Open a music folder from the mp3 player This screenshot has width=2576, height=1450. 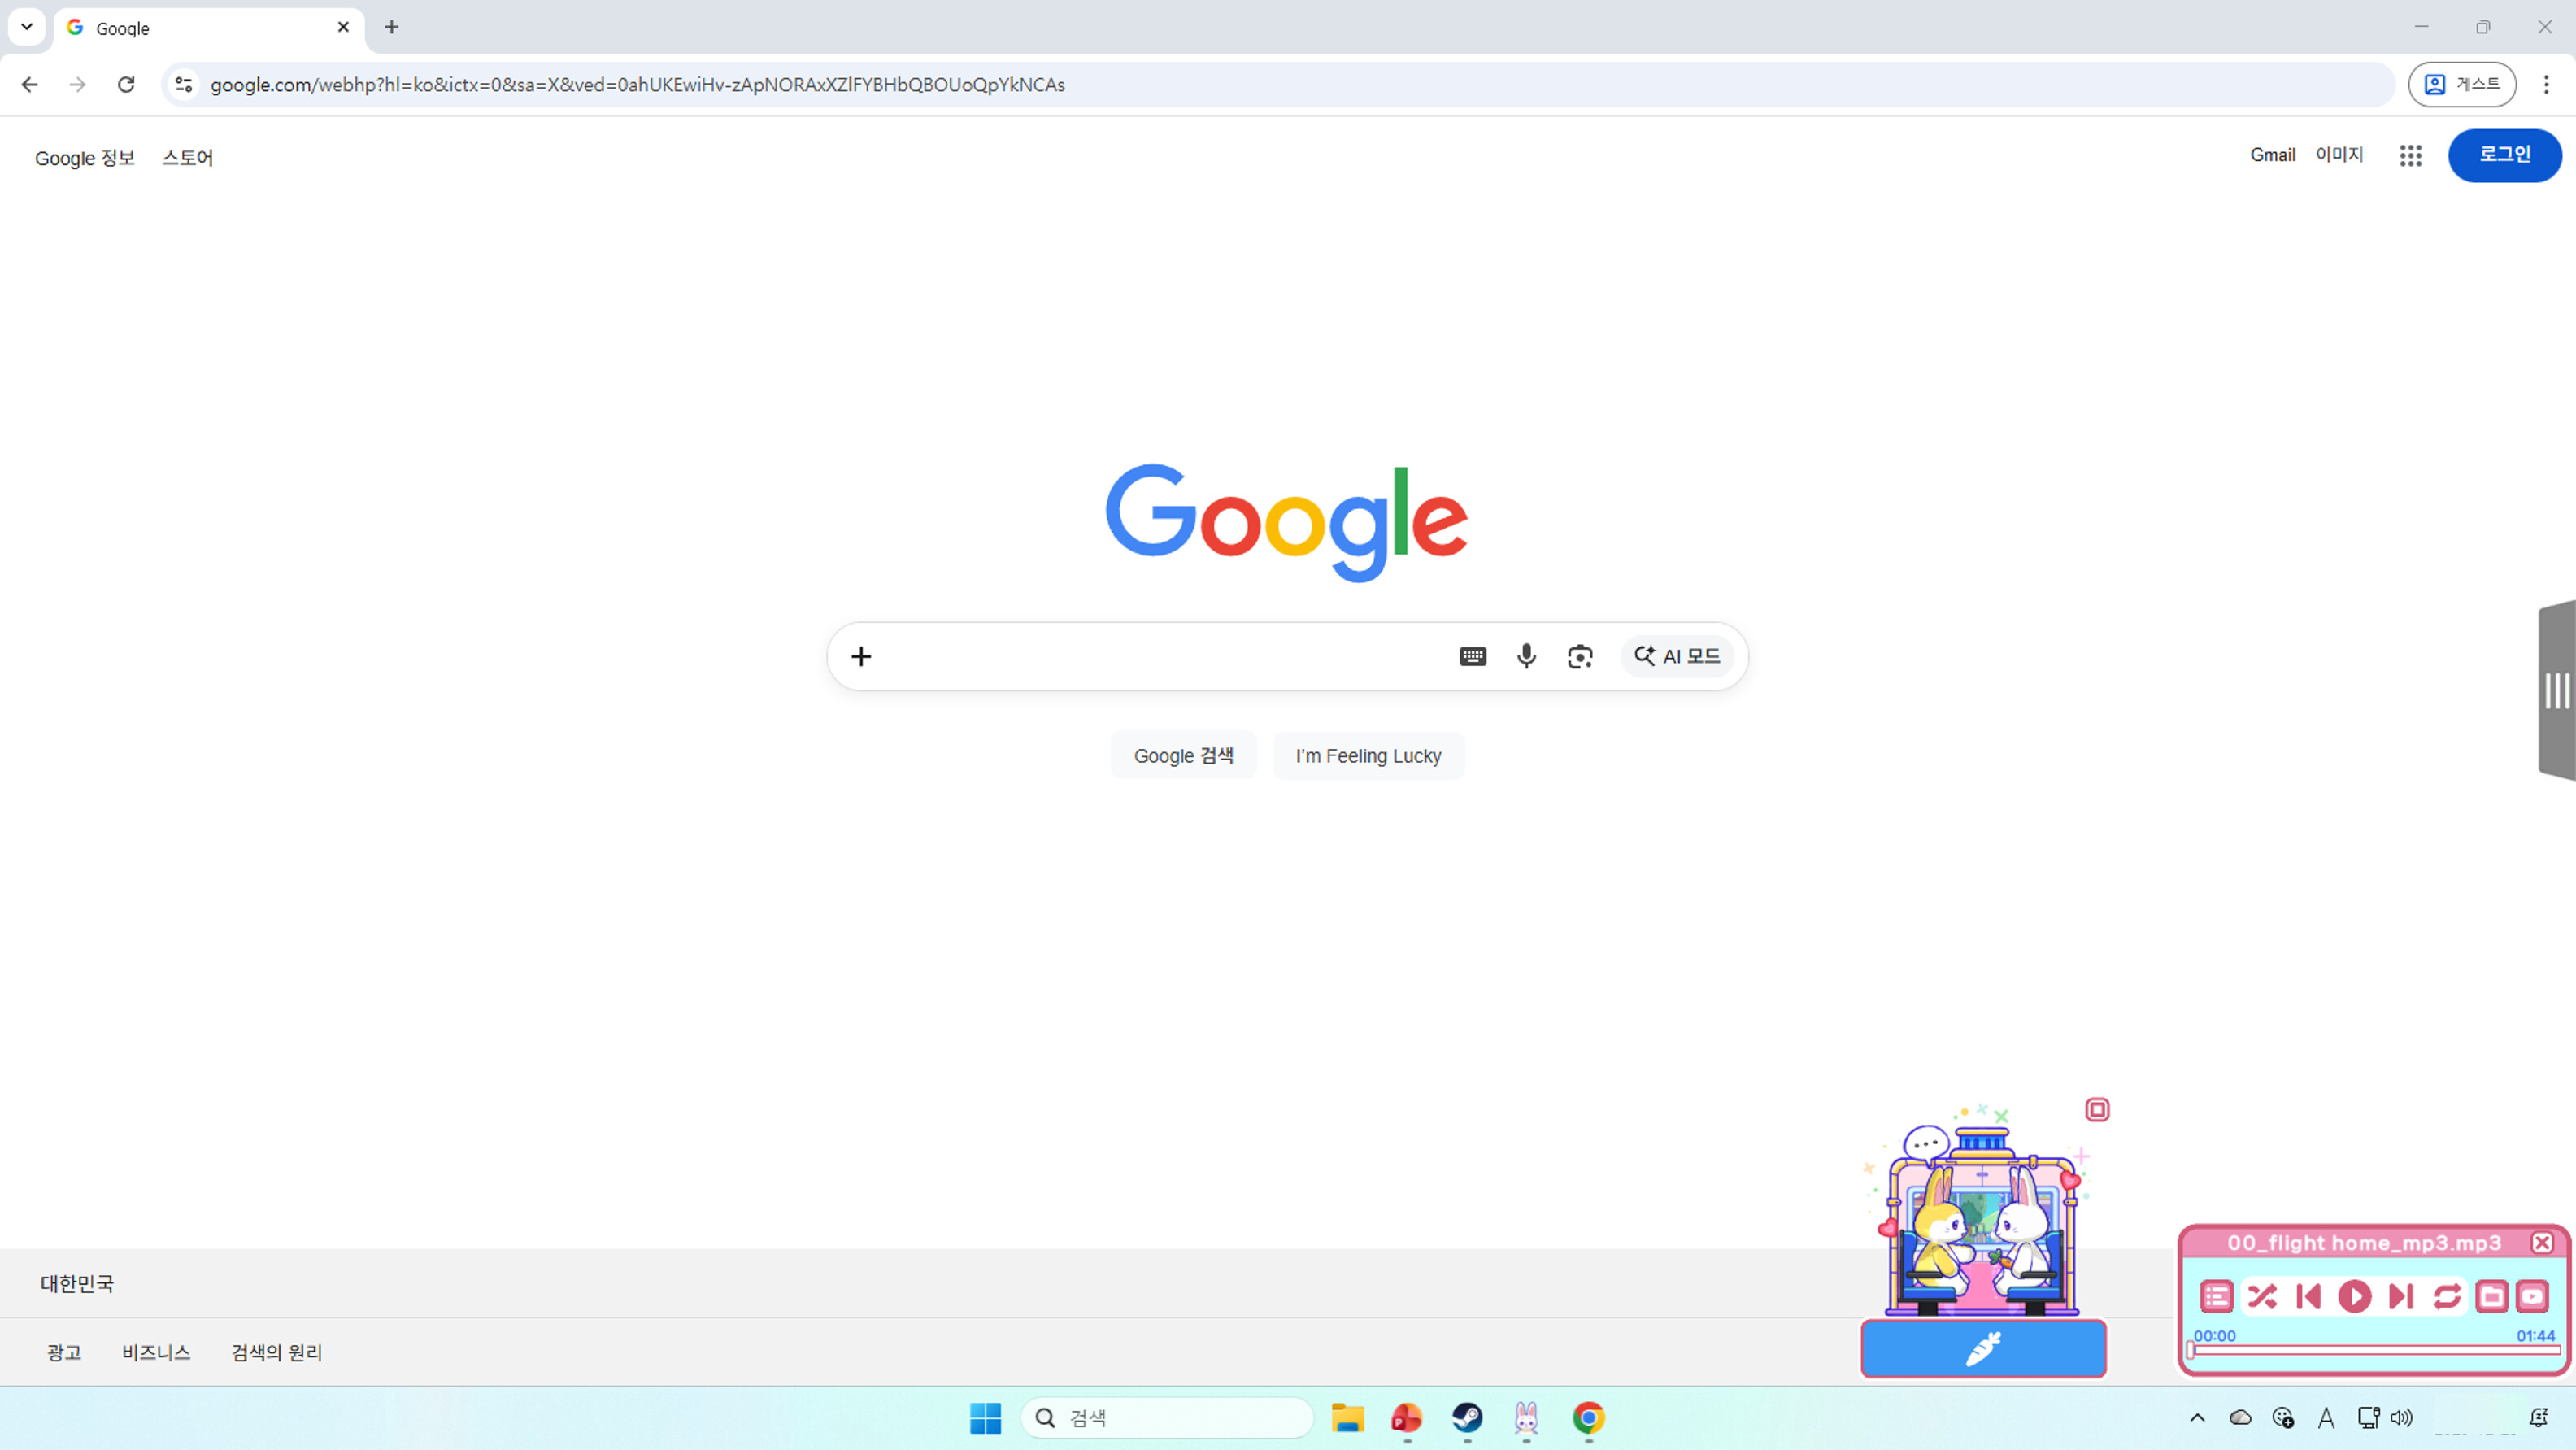pyautogui.click(x=2492, y=1296)
